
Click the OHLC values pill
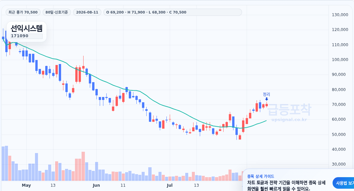coord(172,12)
